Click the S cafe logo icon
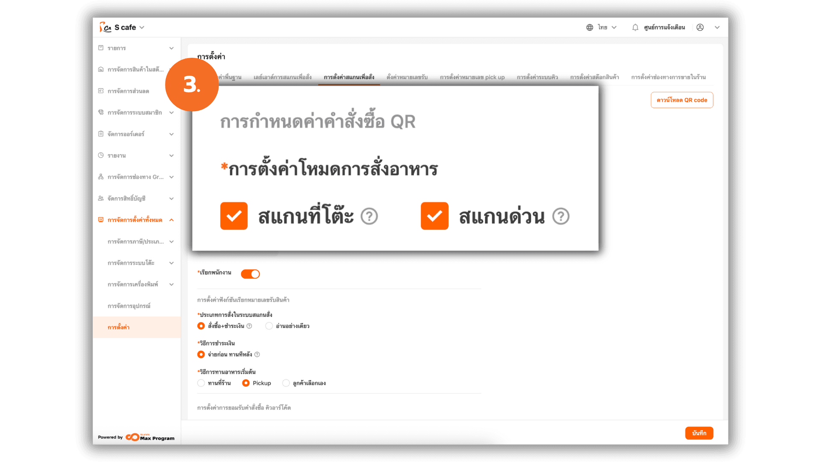Viewport: 821px width, 462px height. click(x=105, y=27)
